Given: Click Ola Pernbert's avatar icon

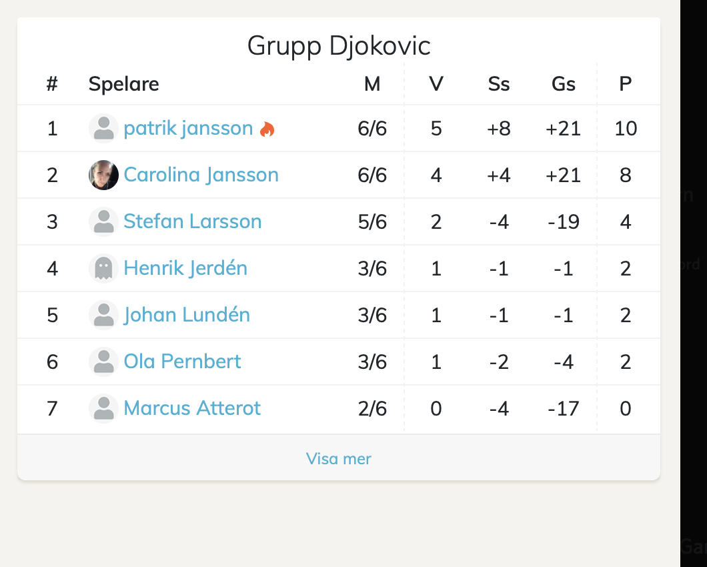Looking at the screenshot, I should 103,362.
